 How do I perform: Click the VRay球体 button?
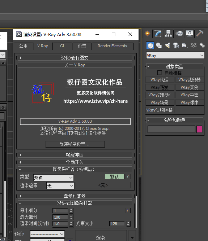tap(190, 102)
